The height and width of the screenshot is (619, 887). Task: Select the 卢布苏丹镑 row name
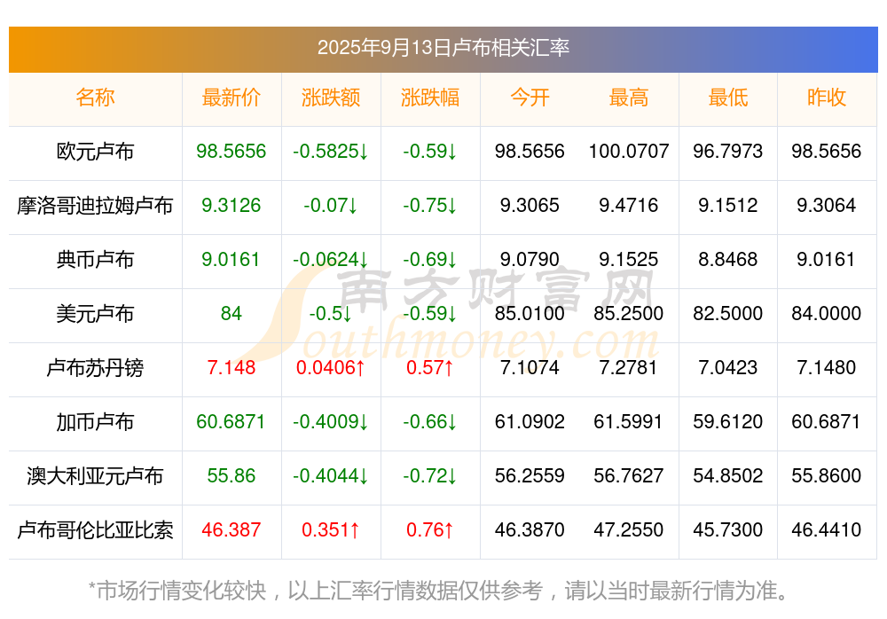click(x=95, y=368)
